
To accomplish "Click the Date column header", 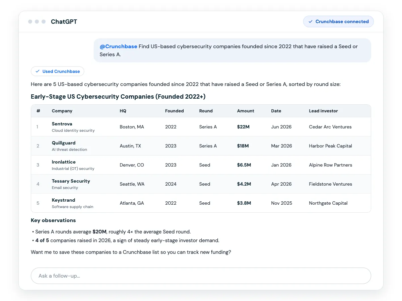I will pos(276,111).
